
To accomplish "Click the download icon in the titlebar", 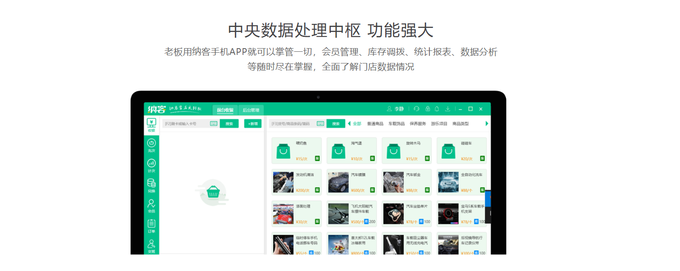I will [448, 109].
